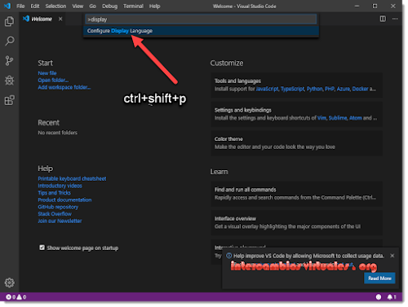Open Stack Overflow link
408x307 pixels.
tap(55, 214)
